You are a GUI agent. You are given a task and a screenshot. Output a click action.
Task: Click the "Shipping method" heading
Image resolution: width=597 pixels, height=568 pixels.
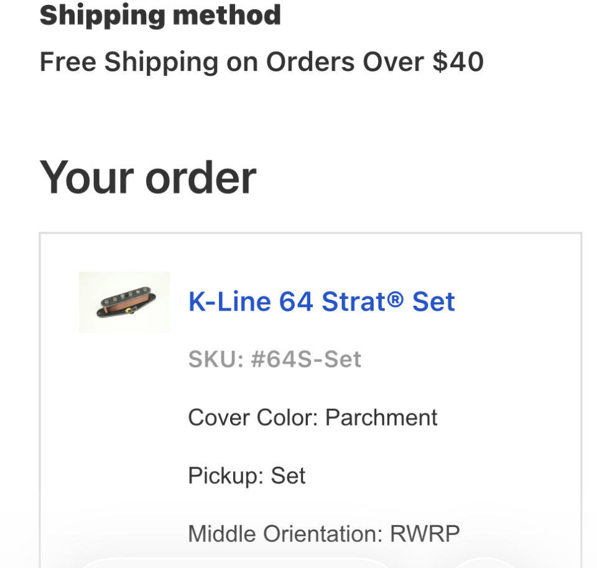pos(160,15)
